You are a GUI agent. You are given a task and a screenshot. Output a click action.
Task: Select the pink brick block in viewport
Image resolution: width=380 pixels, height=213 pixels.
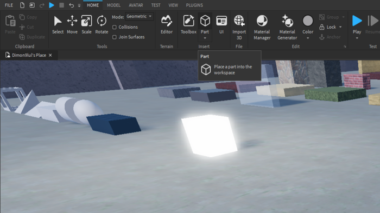coord(357,81)
